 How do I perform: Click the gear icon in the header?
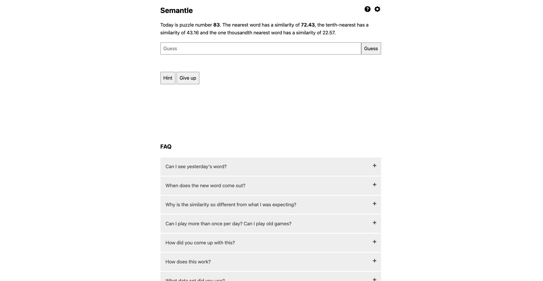[377, 9]
